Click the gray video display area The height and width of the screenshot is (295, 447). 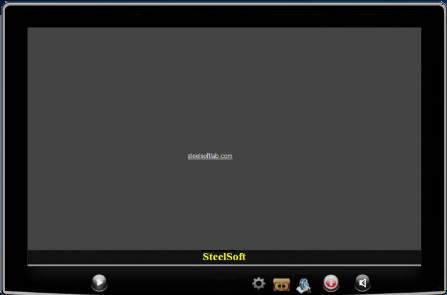point(224,138)
